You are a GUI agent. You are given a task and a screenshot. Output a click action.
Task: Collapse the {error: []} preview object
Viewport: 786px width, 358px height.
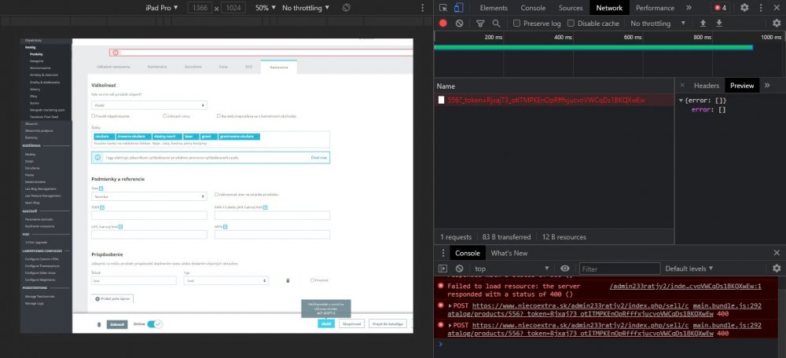point(681,100)
